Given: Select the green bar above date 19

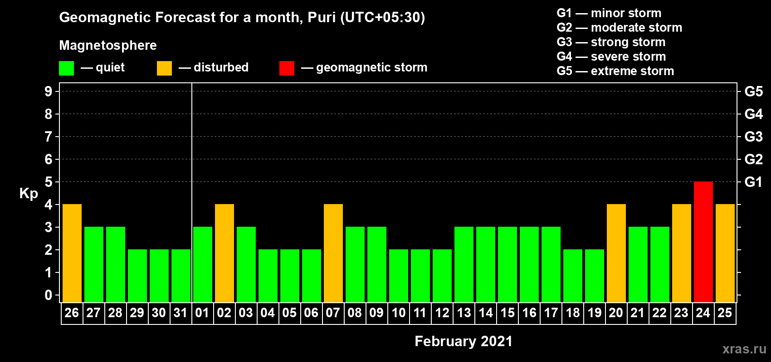Looking at the screenshot, I should coord(595,276).
